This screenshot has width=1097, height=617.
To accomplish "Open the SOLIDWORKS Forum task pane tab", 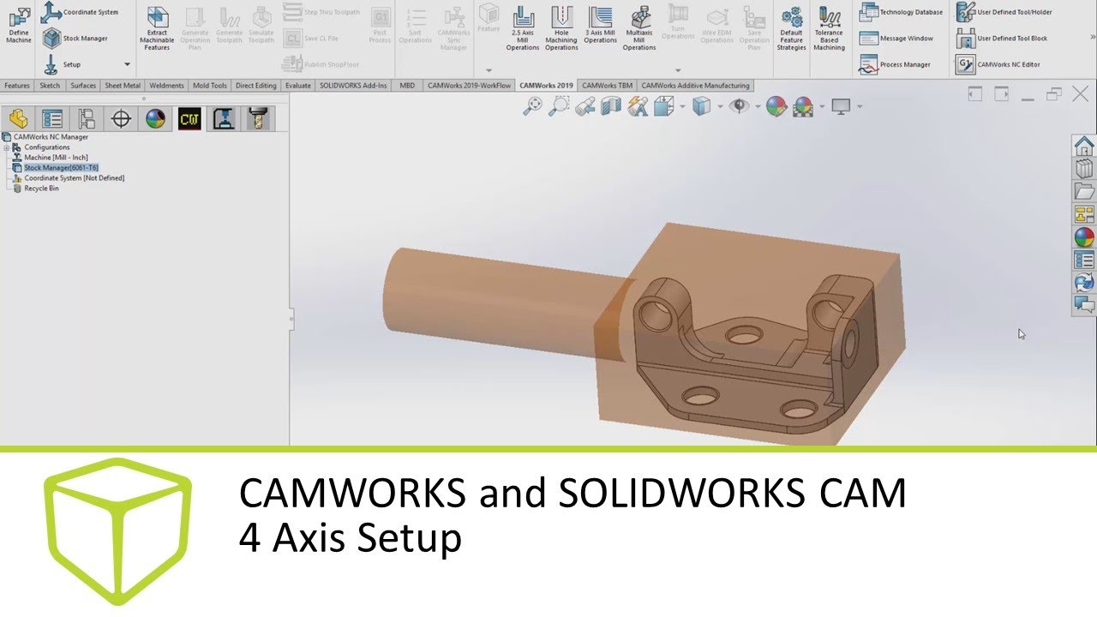I will 1084,305.
